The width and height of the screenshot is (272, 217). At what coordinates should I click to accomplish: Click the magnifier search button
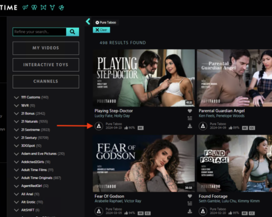click(x=72, y=32)
